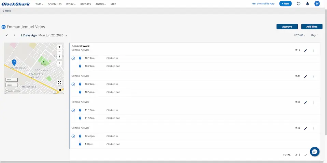Edit the 0:45 time entry

(x=305, y=103)
